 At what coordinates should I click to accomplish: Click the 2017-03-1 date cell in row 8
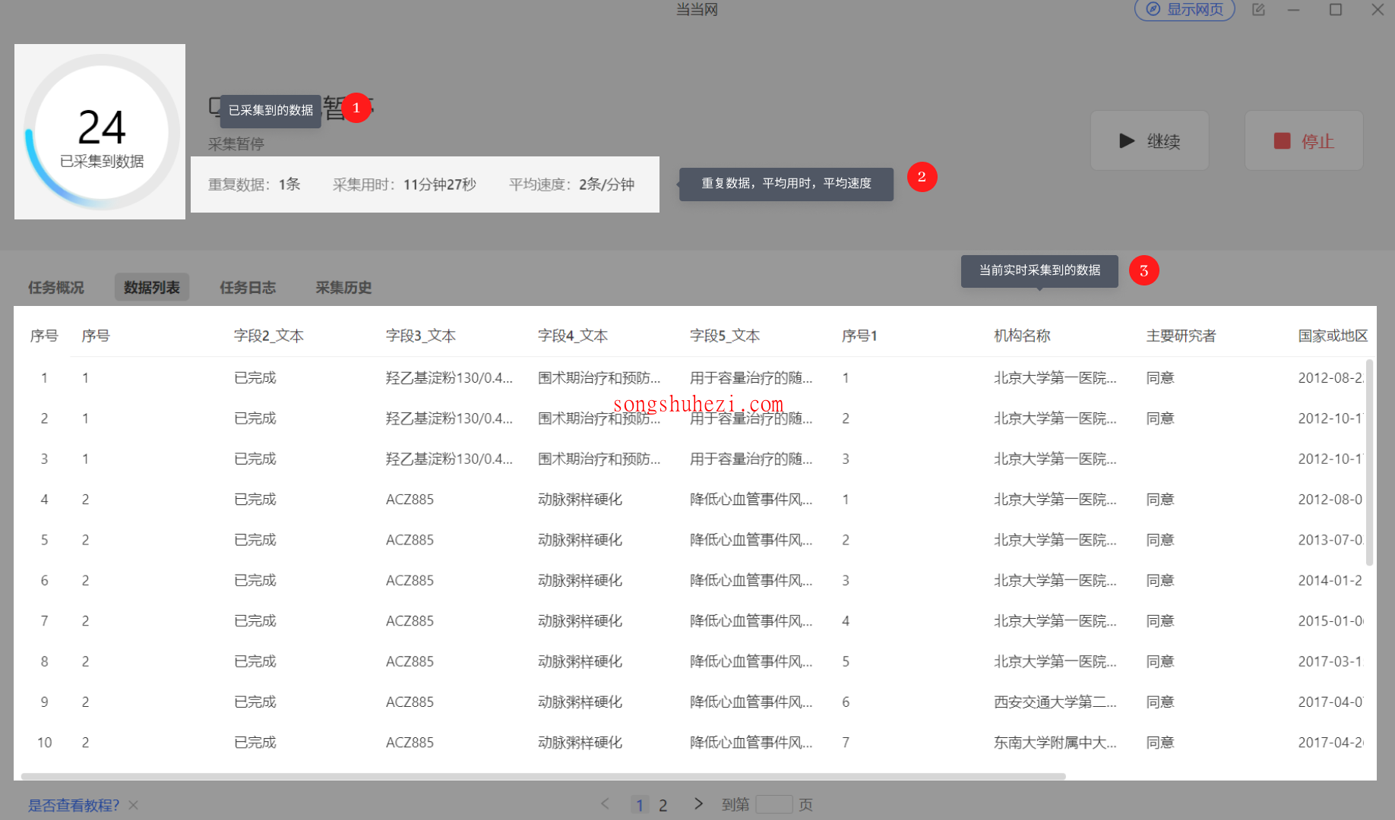click(x=1330, y=661)
